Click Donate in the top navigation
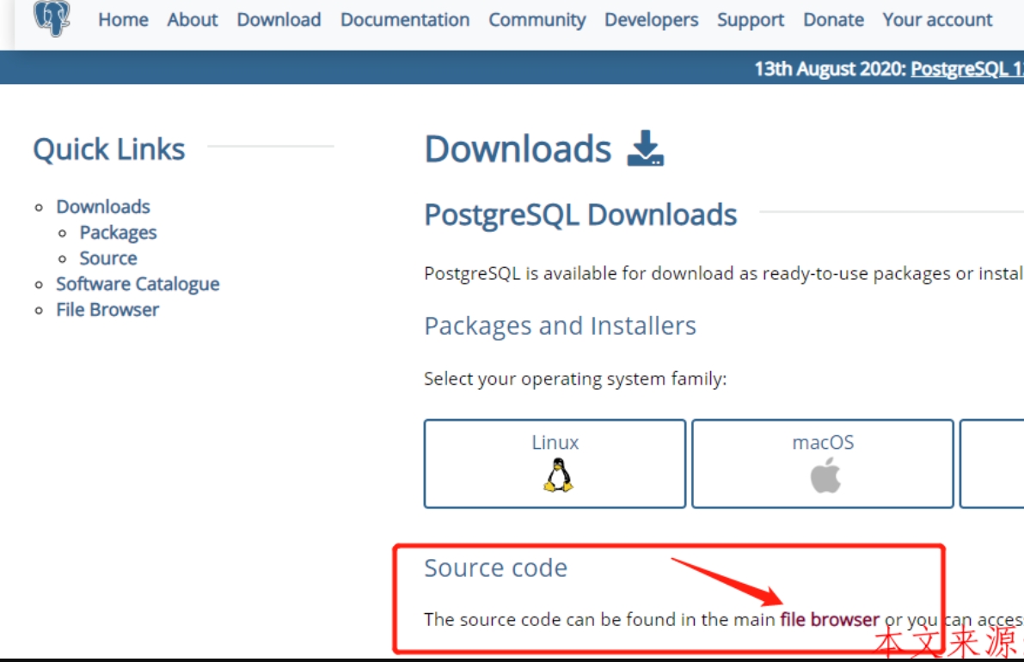This screenshot has width=1024, height=662. click(833, 21)
